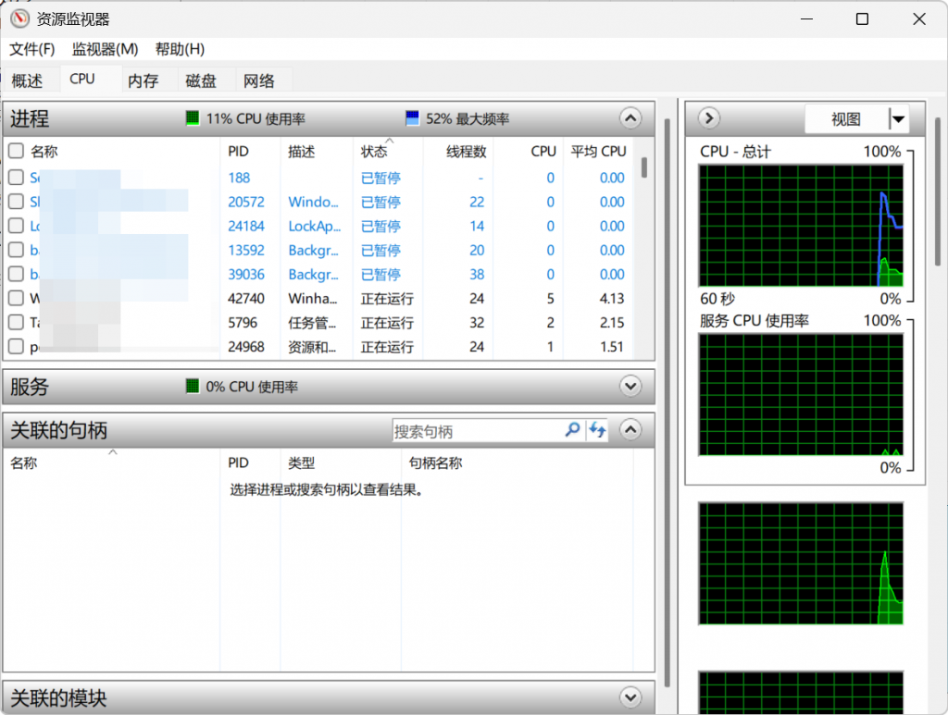Click thread count value 38

(477, 274)
